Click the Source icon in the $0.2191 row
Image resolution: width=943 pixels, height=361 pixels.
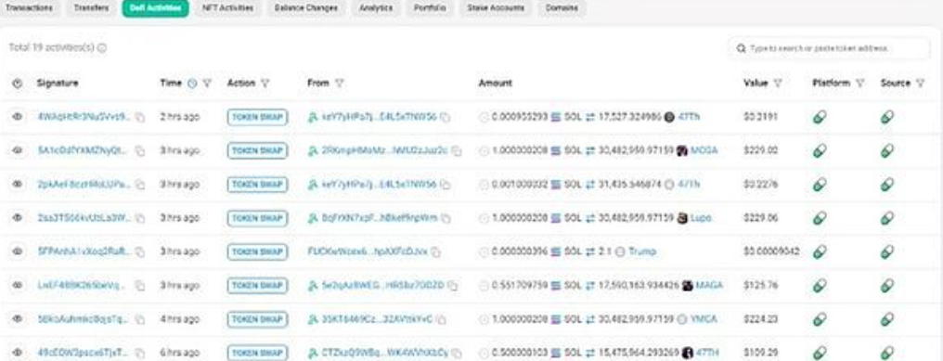[887, 117]
